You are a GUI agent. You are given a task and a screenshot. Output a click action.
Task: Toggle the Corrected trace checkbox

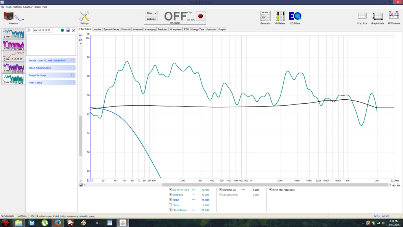point(170,195)
